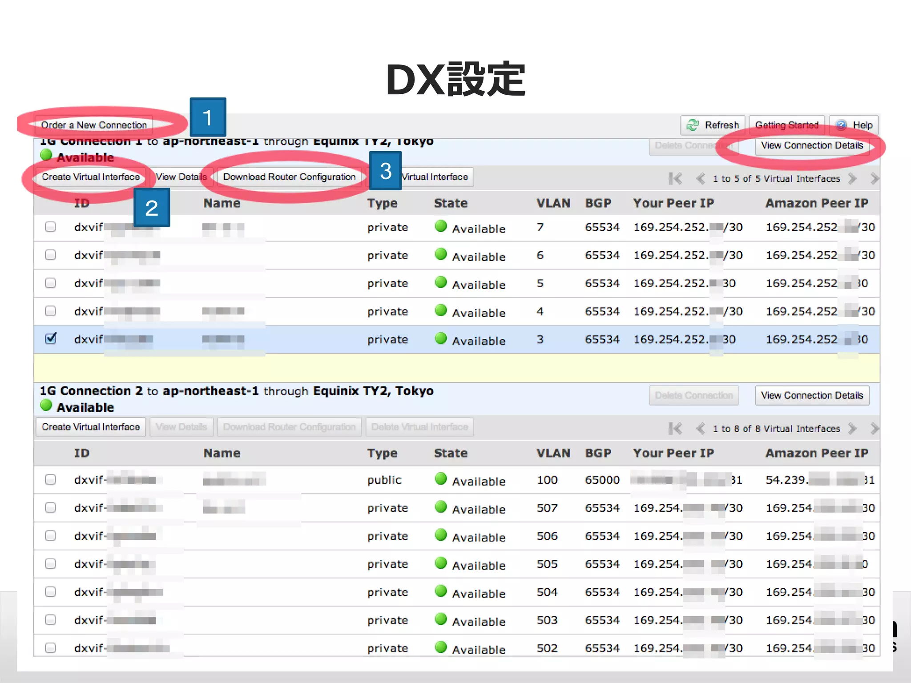
Task: Go to first page of Connection 1 interfaces
Action: pyautogui.click(x=675, y=178)
